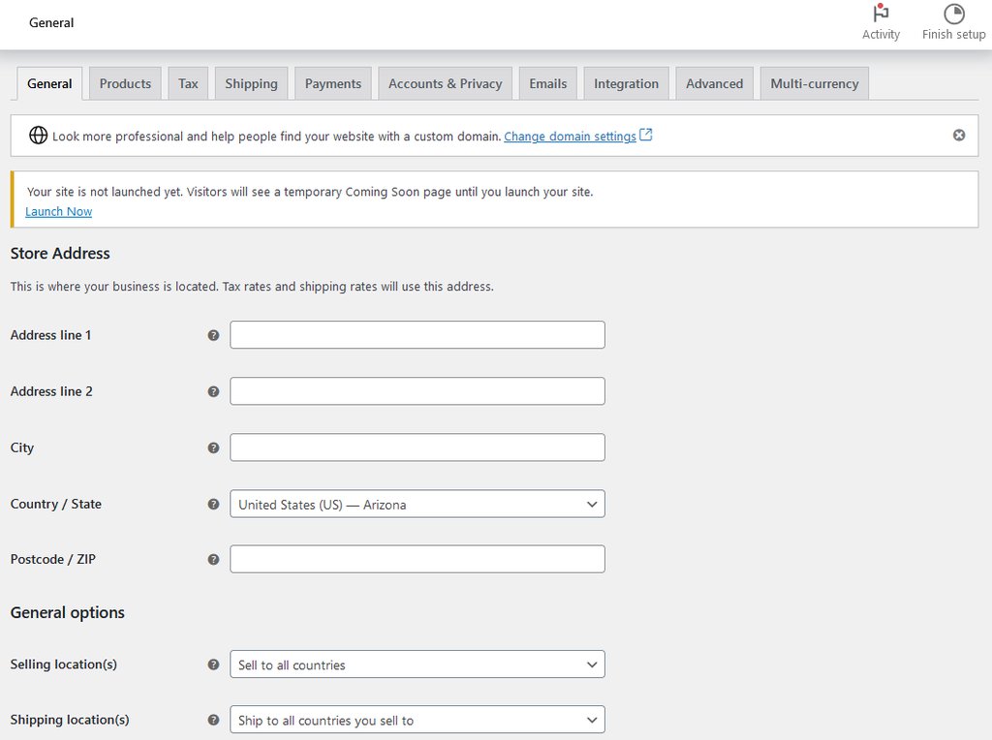This screenshot has height=740, width=992.
Task: Open the Selling location(s) dropdown
Action: coord(417,664)
